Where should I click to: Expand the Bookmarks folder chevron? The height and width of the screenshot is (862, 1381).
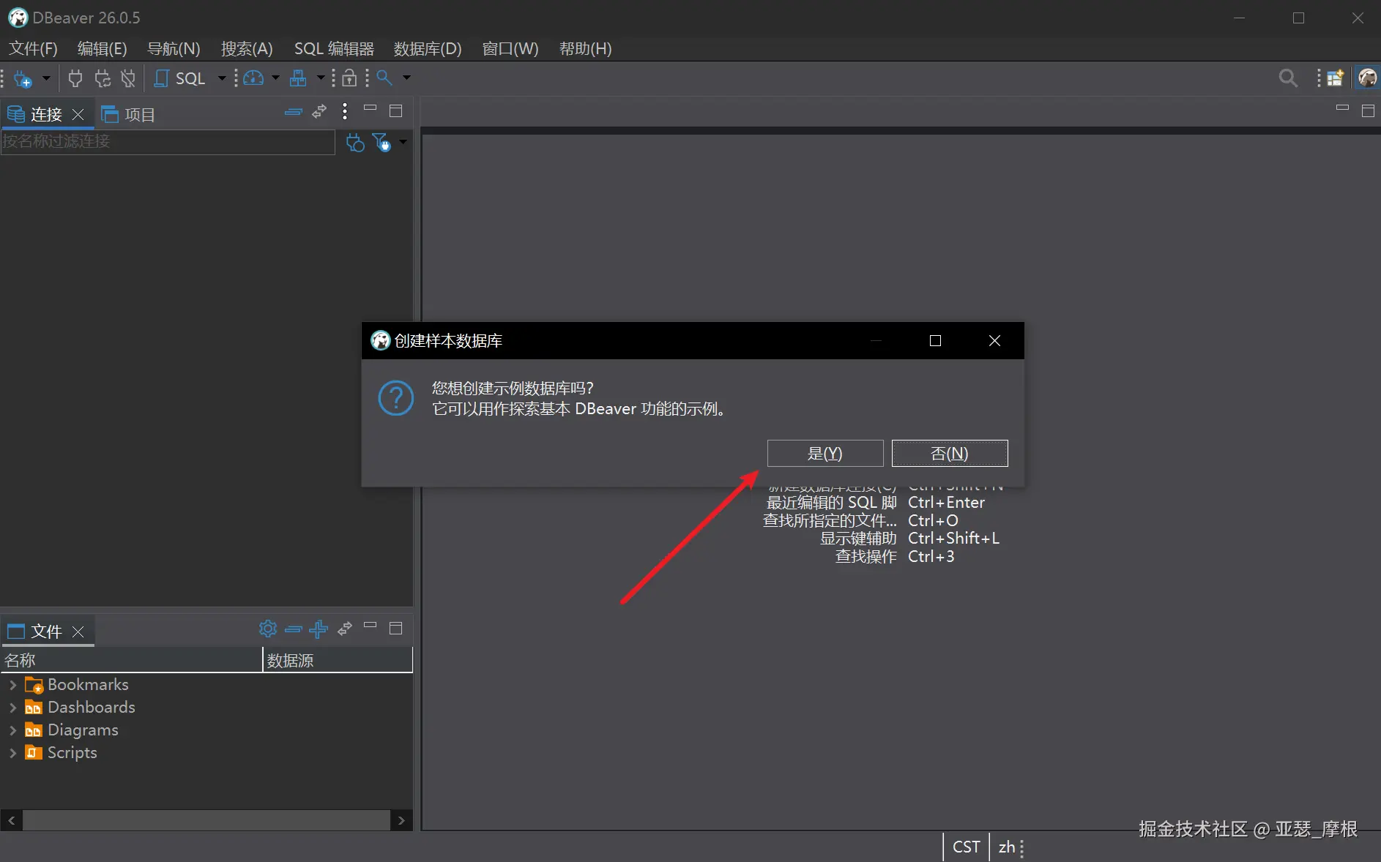(12, 685)
